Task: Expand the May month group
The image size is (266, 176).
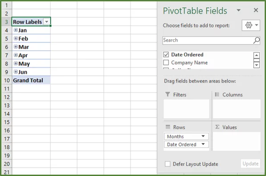Action: click(16, 63)
